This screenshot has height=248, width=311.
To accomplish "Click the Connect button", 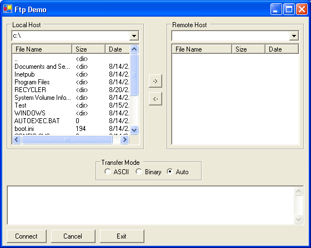I will point(27,236).
